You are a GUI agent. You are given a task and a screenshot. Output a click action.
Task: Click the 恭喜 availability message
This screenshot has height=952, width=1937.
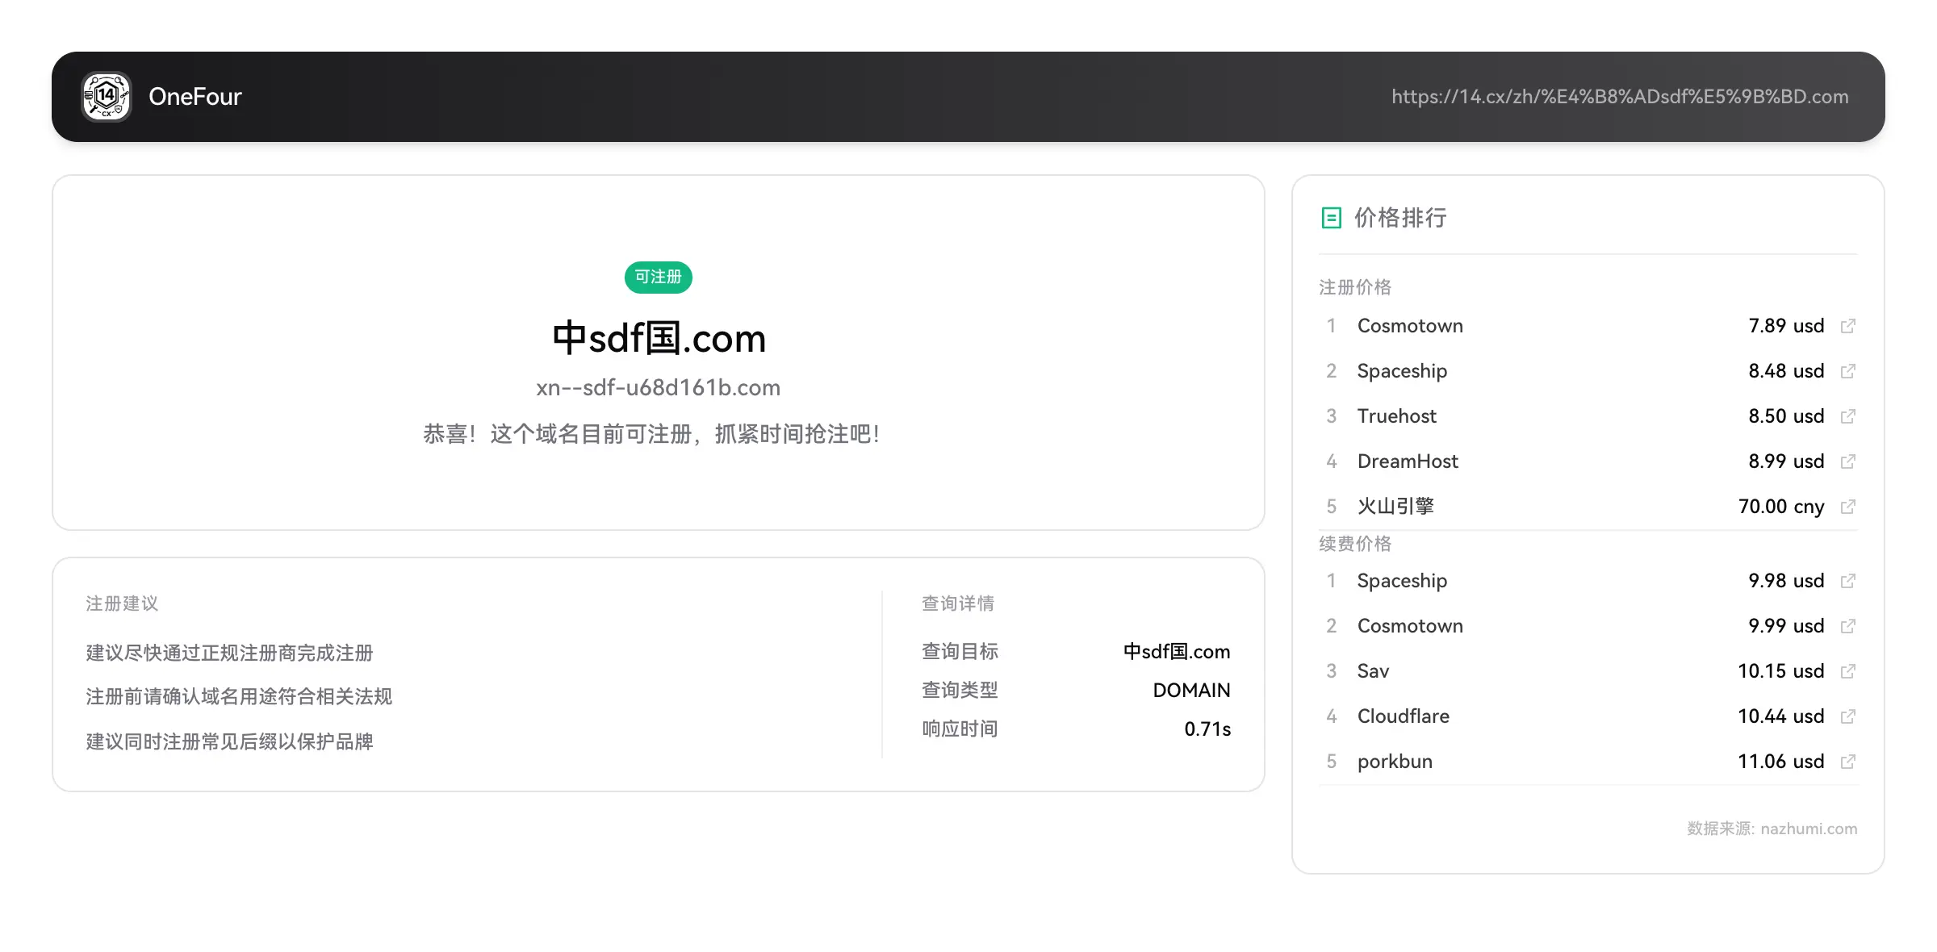click(651, 434)
